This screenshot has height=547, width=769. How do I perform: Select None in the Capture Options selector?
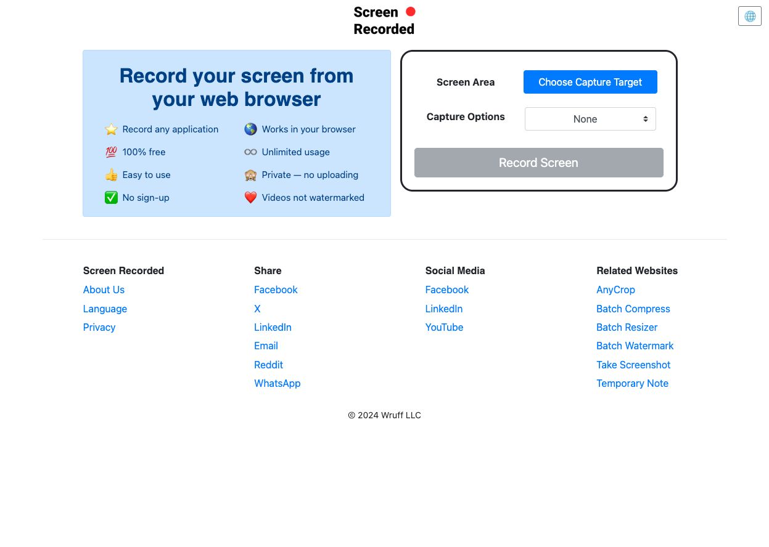[585, 119]
